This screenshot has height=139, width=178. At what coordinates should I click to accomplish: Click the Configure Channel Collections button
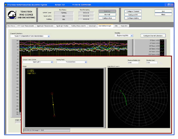tap(153, 36)
